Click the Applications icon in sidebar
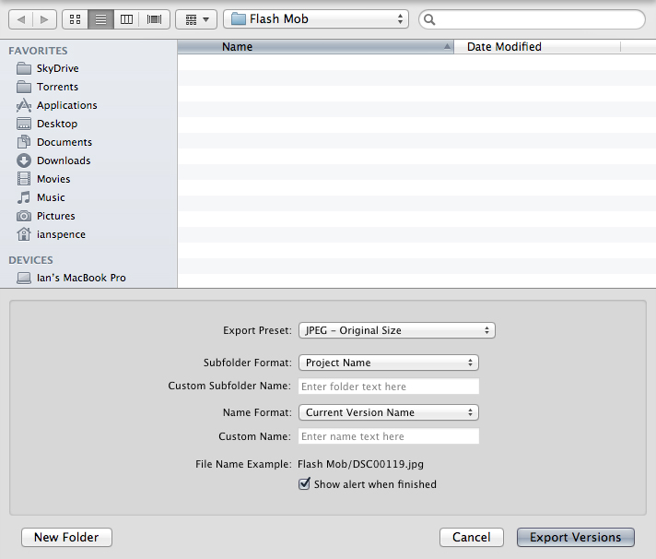 point(24,105)
